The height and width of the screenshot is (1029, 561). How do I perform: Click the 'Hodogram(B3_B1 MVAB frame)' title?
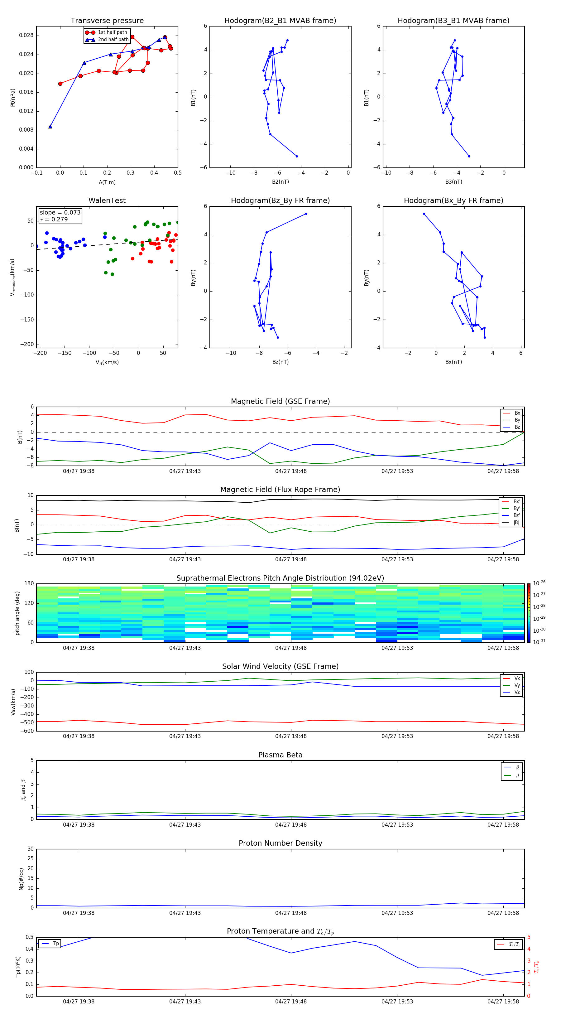[x=453, y=21]
